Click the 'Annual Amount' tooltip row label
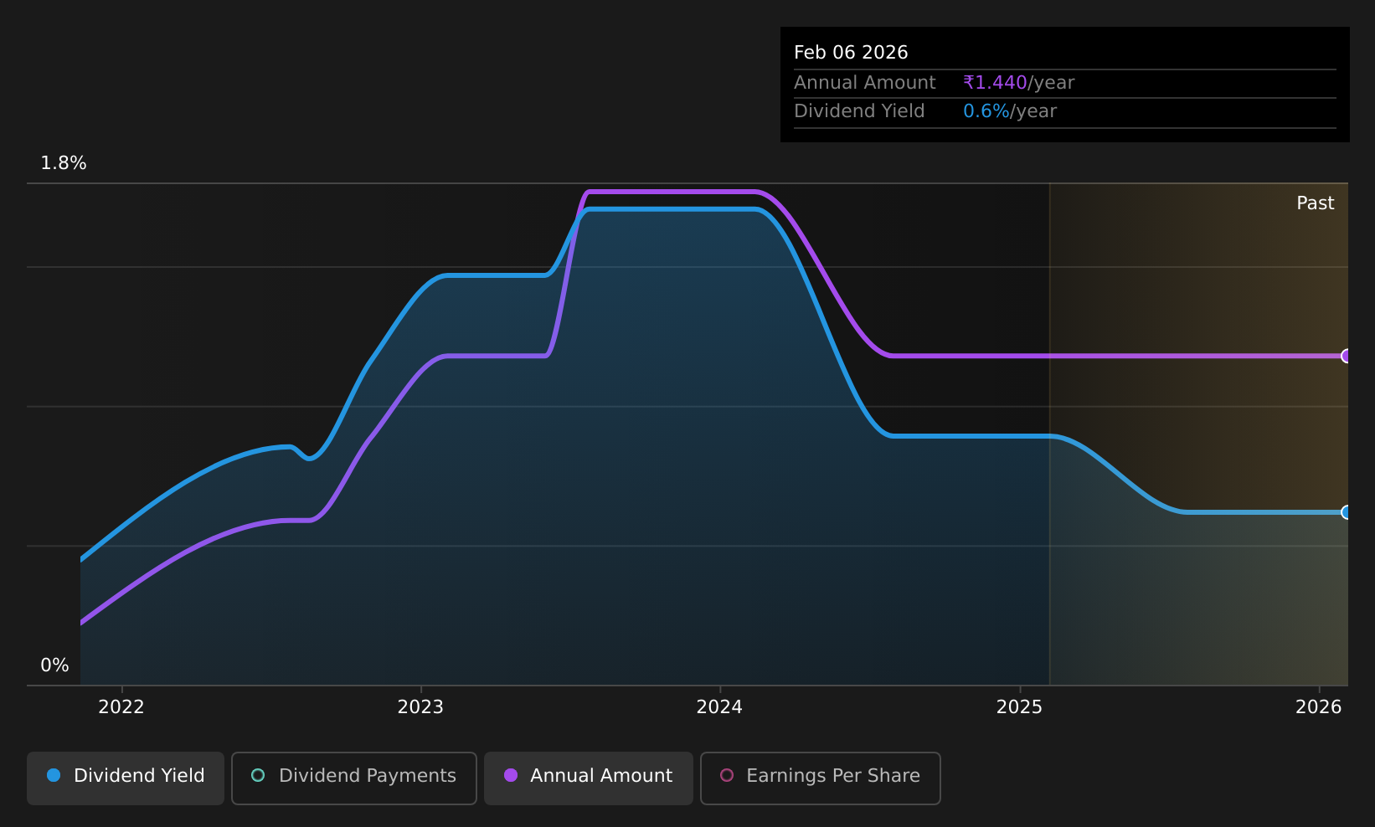This screenshot has width=1375, height=827. coord(864,83)
